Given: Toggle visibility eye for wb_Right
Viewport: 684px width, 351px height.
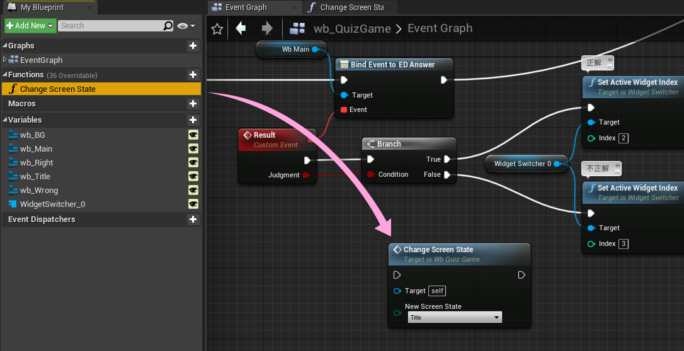Looking at the screenshot, I should point(193,163).
